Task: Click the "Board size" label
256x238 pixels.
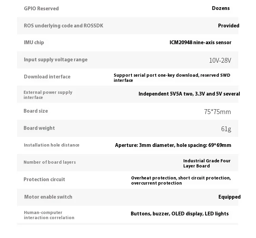Action: point(36,111)
